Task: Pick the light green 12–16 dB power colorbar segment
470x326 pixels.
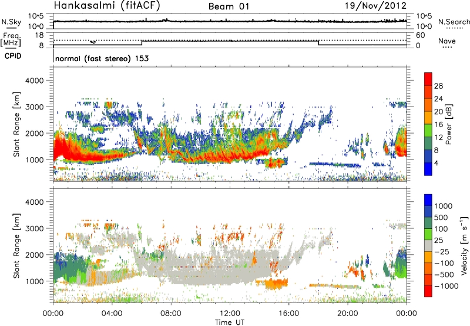Action: tap(428, 131)
